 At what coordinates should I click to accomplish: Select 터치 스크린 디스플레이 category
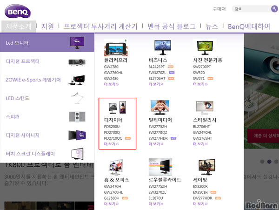click(30, 154)
